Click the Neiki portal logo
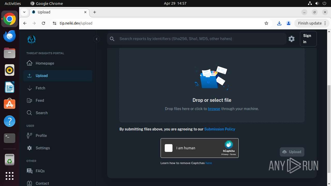Viewport: 331px width, 186px height. [32, 39]
